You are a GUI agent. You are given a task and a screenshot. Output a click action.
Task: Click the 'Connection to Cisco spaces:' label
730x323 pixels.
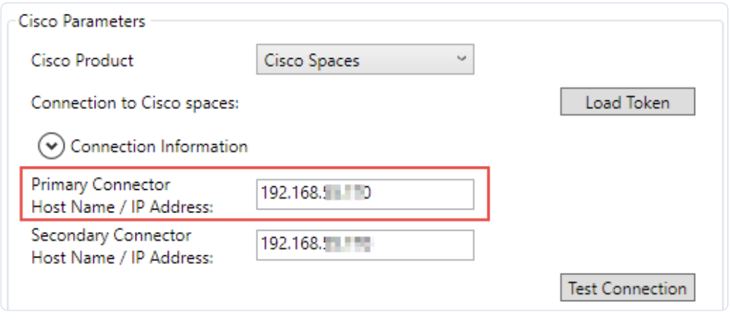[136, 103]
